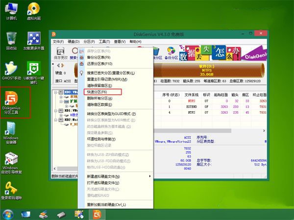
Task: Click the DiskGenius taskbar button
Action: tap(97, 215)
